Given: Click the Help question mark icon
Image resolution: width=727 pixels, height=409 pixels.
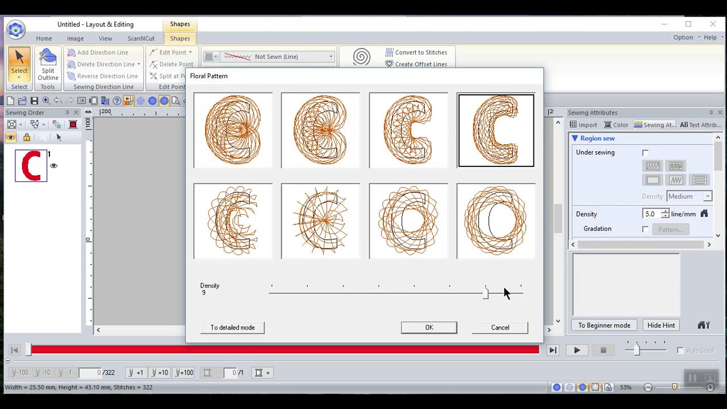Looking at the screenshot, I should tap(117, 101).
